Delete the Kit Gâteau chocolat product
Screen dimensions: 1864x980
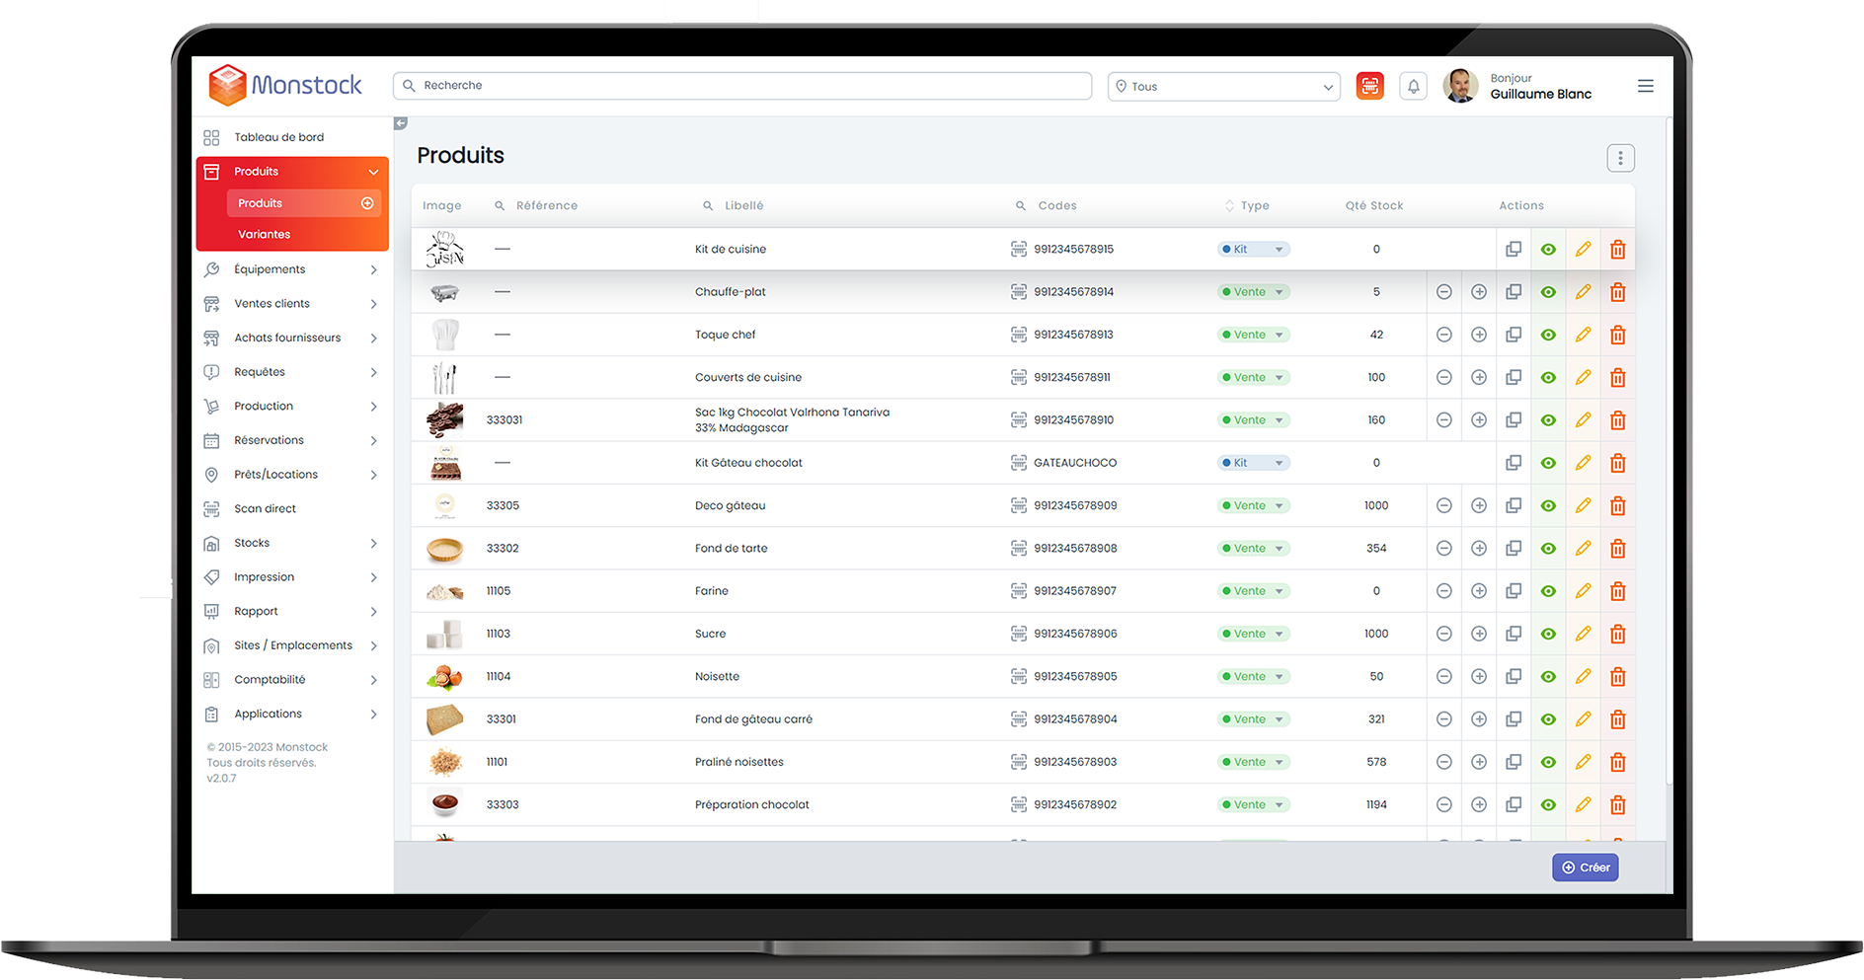[x=1617, y=463]
